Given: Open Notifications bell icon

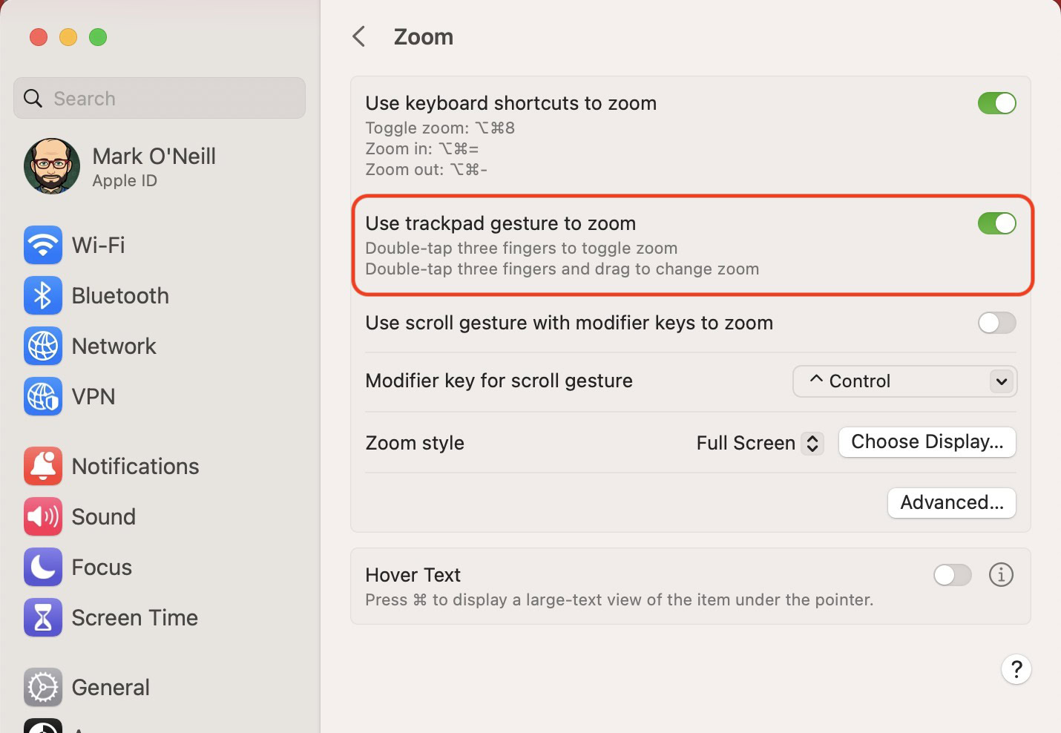Looking at the screenshot, I should [43, 466].
